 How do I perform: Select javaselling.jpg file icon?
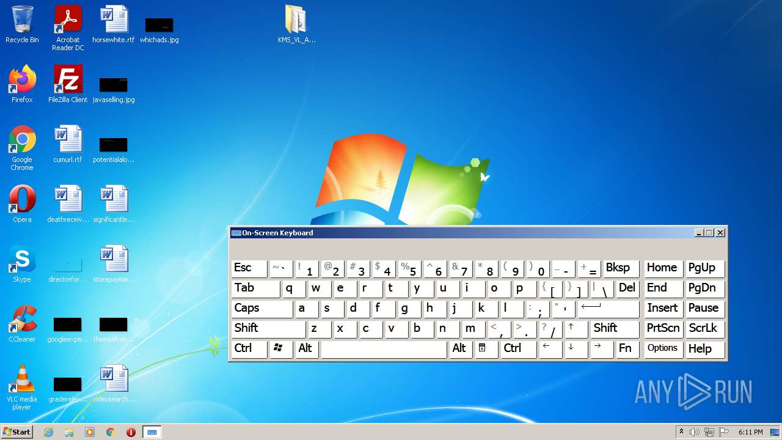(x=114, y=89)
